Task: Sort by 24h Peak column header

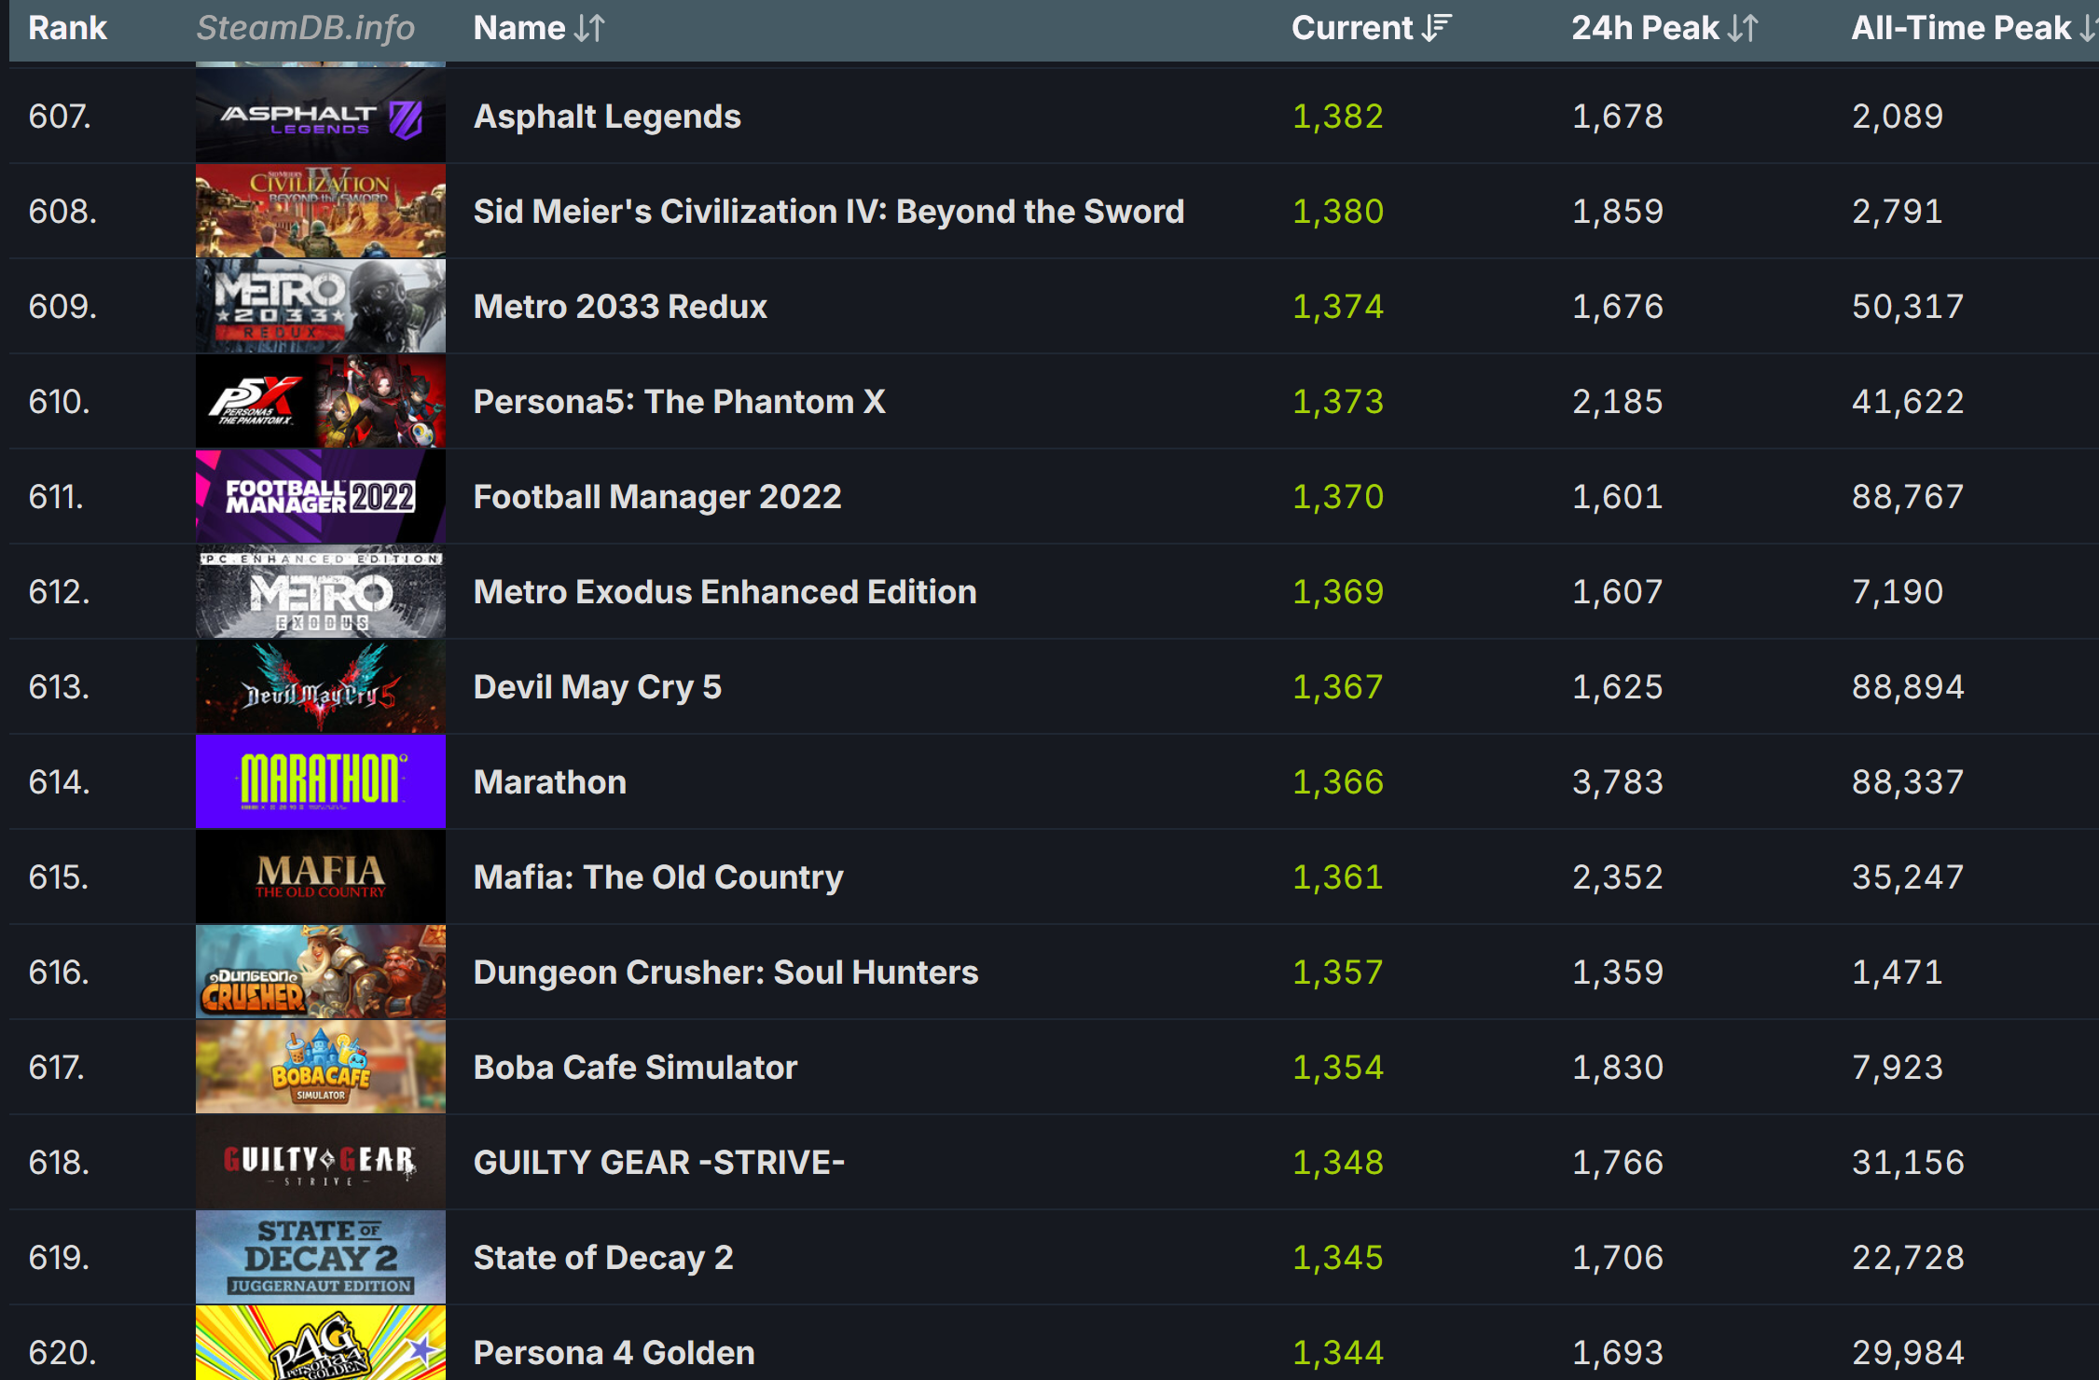Action: tap(1664, 28)
